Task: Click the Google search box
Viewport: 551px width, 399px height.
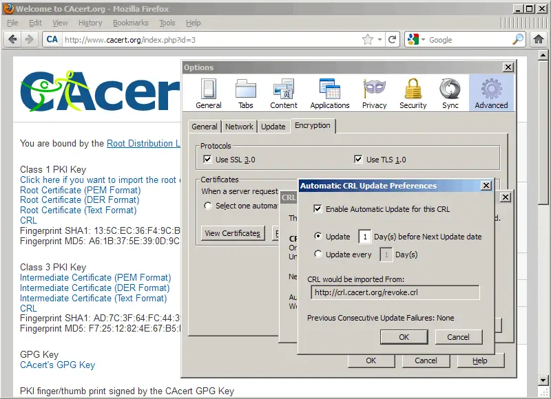Action: click(x=468, y=40)
